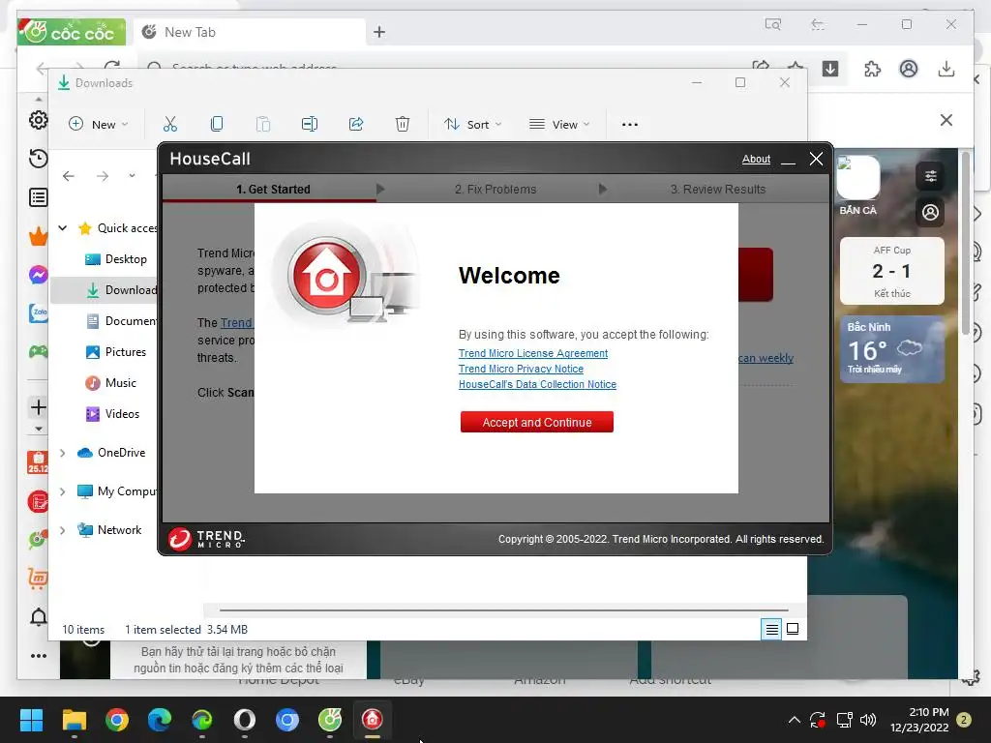Viewport: 991px width, 743px height.
Task: Open a new tab with the plus button
Action: pyautogui.click(x=379, y=32)
